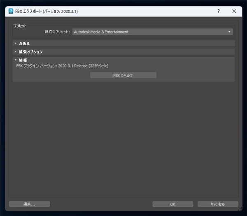The width and height of the screenshot is (247, 216).
Task: Expand the 拡張オプション section
Action: [x=123, y=52]
